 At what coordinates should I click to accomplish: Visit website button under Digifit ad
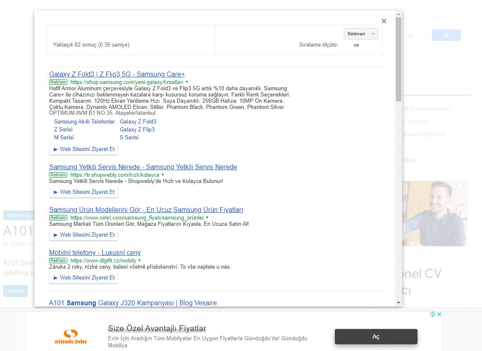(x=84, y=277)
